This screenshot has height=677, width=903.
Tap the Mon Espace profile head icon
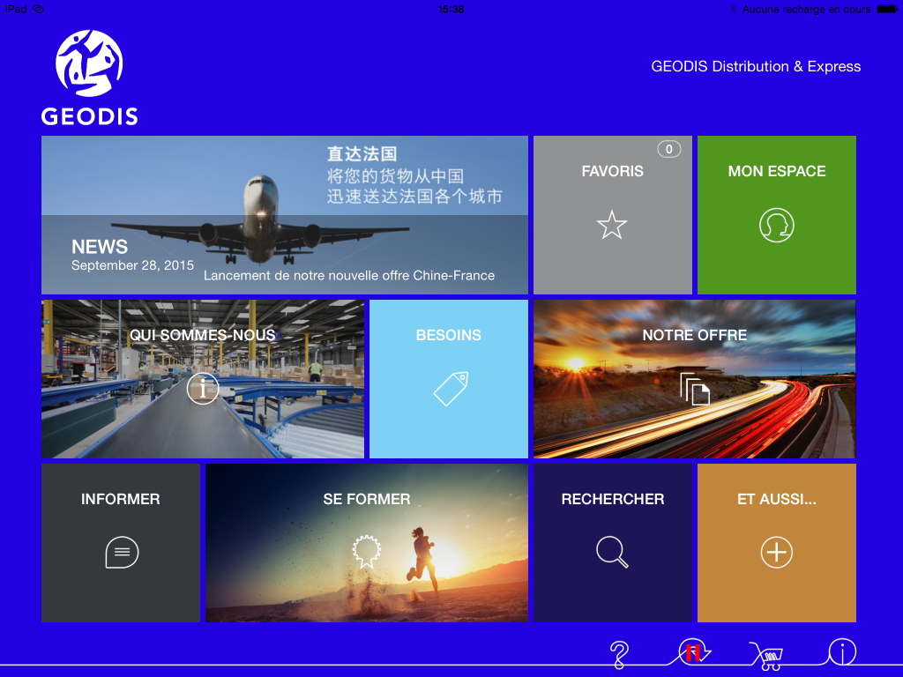click(x=776, y=225)
